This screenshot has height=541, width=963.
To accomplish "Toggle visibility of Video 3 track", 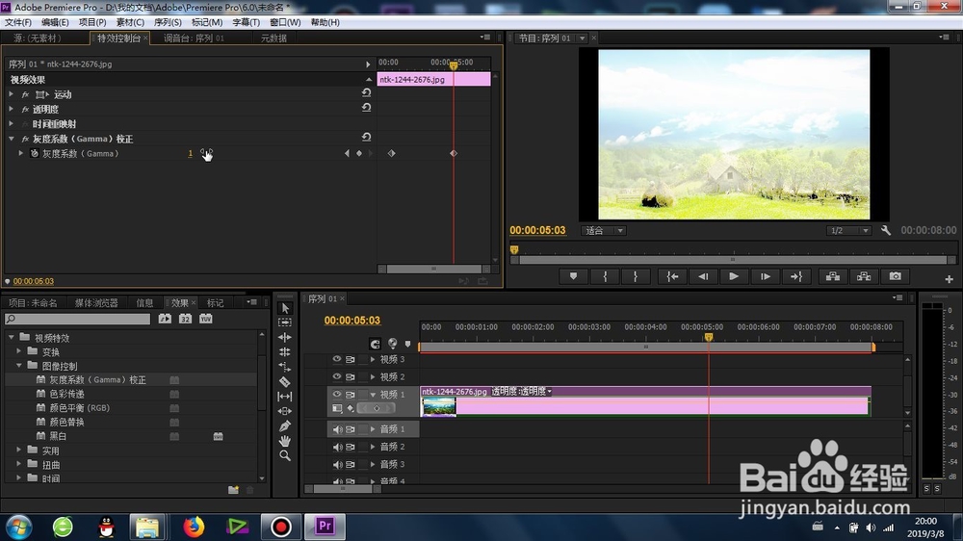I will (x=336, y=359).
